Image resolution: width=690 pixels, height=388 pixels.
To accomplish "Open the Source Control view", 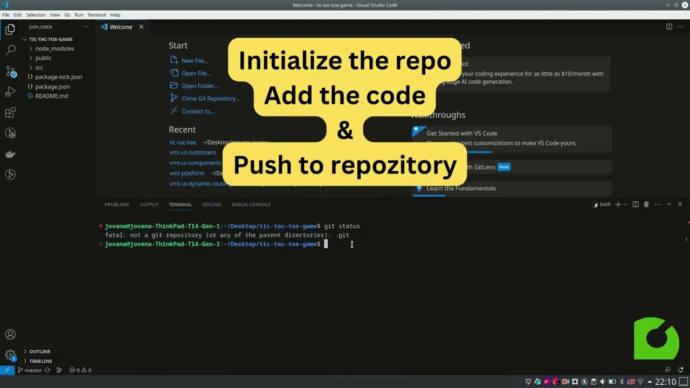I will (x=10, y=71).
